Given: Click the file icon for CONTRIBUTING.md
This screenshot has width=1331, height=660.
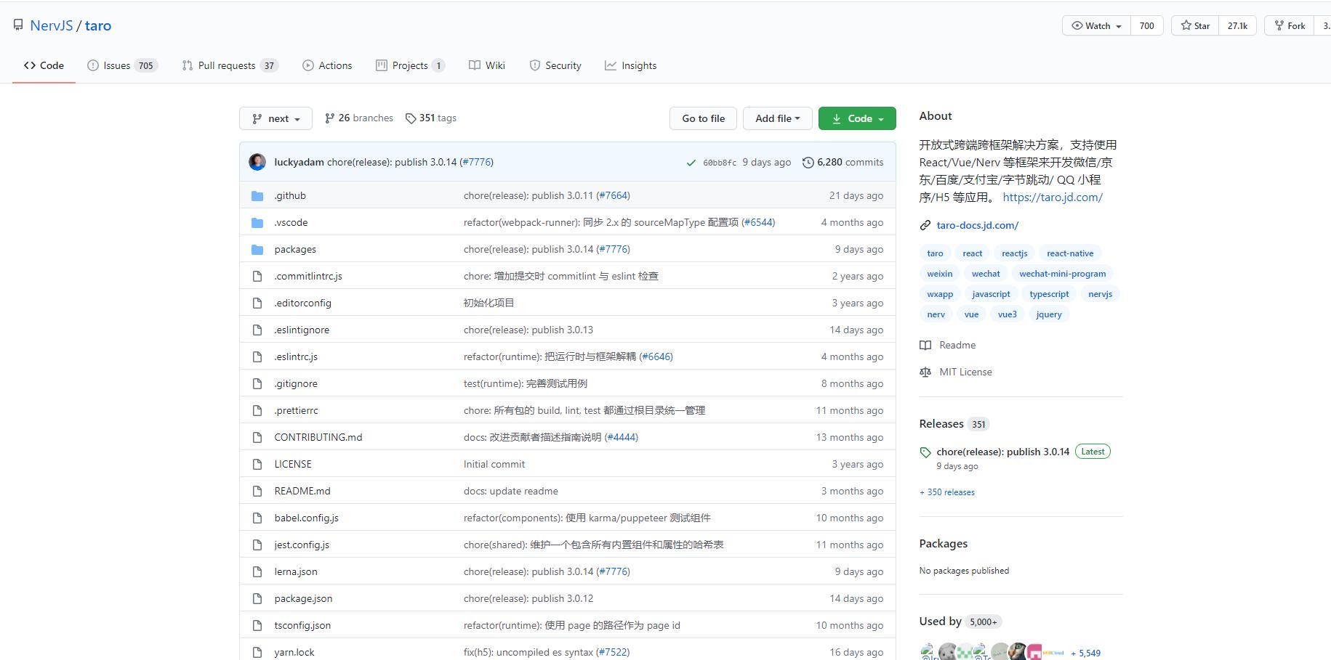Looking at the screenshot, I should pyautogui.click(x=257, y=438).
